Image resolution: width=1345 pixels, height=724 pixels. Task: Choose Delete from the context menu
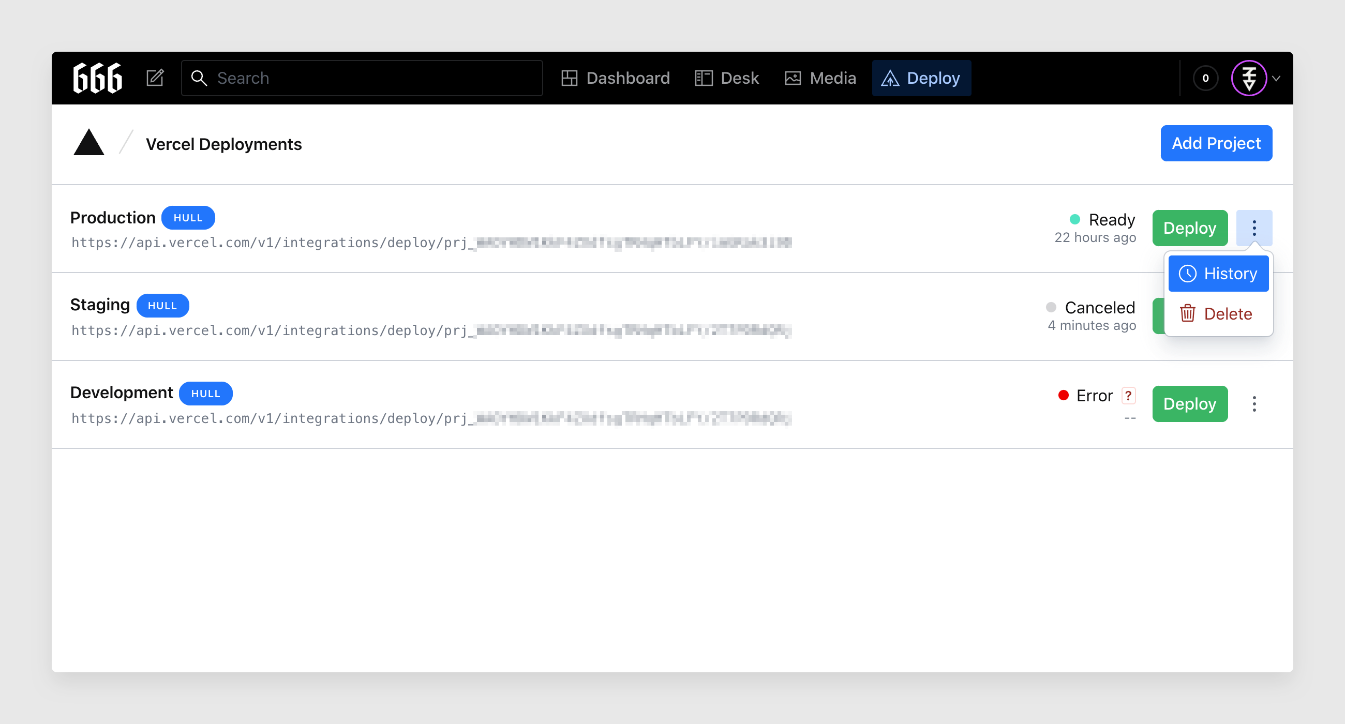[1218, 314]
